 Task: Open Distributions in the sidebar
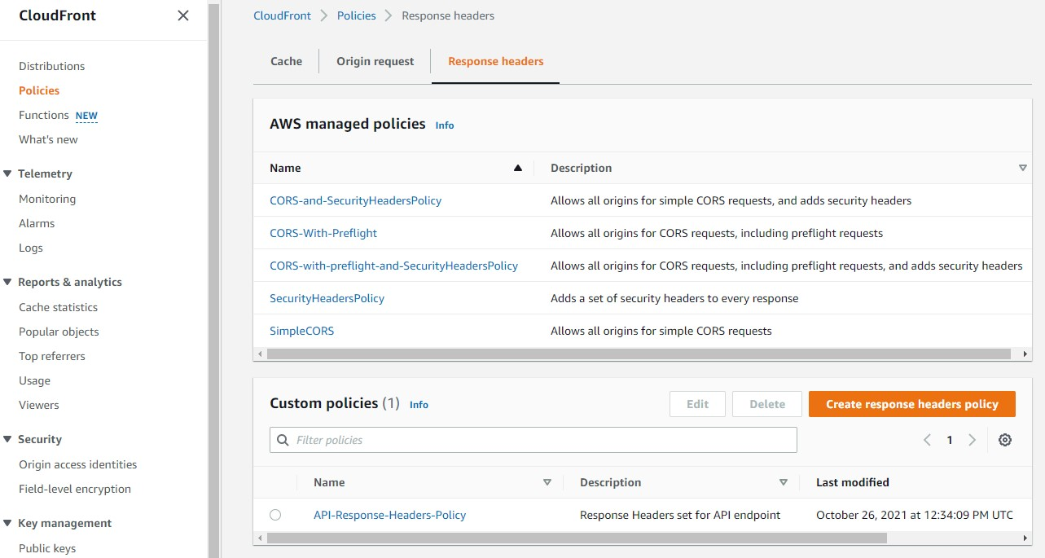click(x=52, y=66)
